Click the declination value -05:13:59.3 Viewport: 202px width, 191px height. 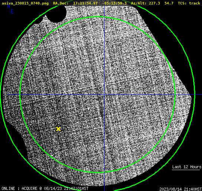[114, 3]
